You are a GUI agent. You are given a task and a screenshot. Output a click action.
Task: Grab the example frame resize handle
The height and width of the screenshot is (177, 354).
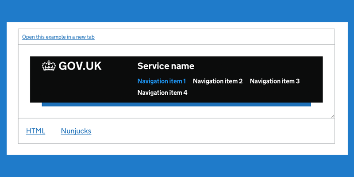coord(333,116)
